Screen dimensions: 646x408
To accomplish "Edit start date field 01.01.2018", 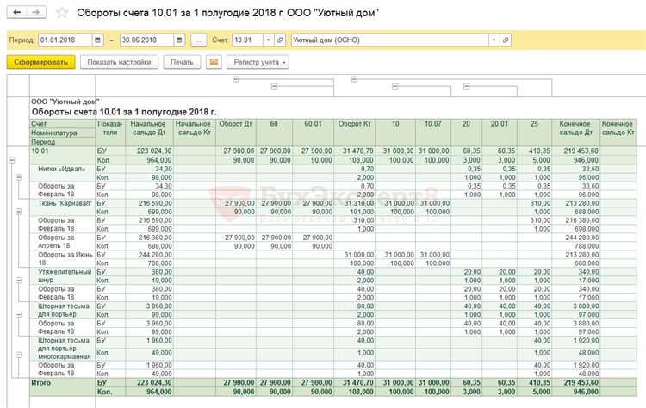I will tap(65, 40).
